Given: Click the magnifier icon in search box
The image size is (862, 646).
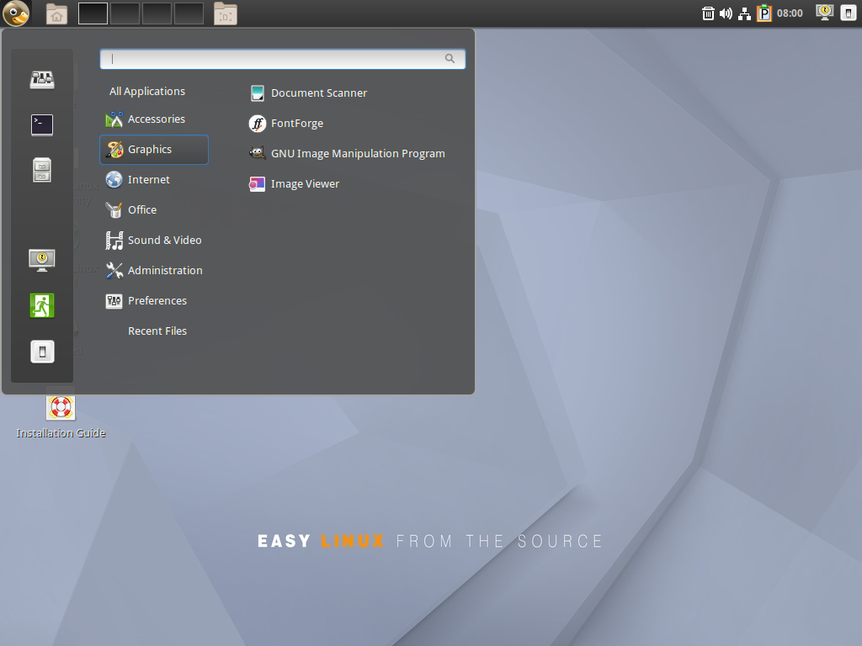Looking at the screenshot, I should [450, 59].
